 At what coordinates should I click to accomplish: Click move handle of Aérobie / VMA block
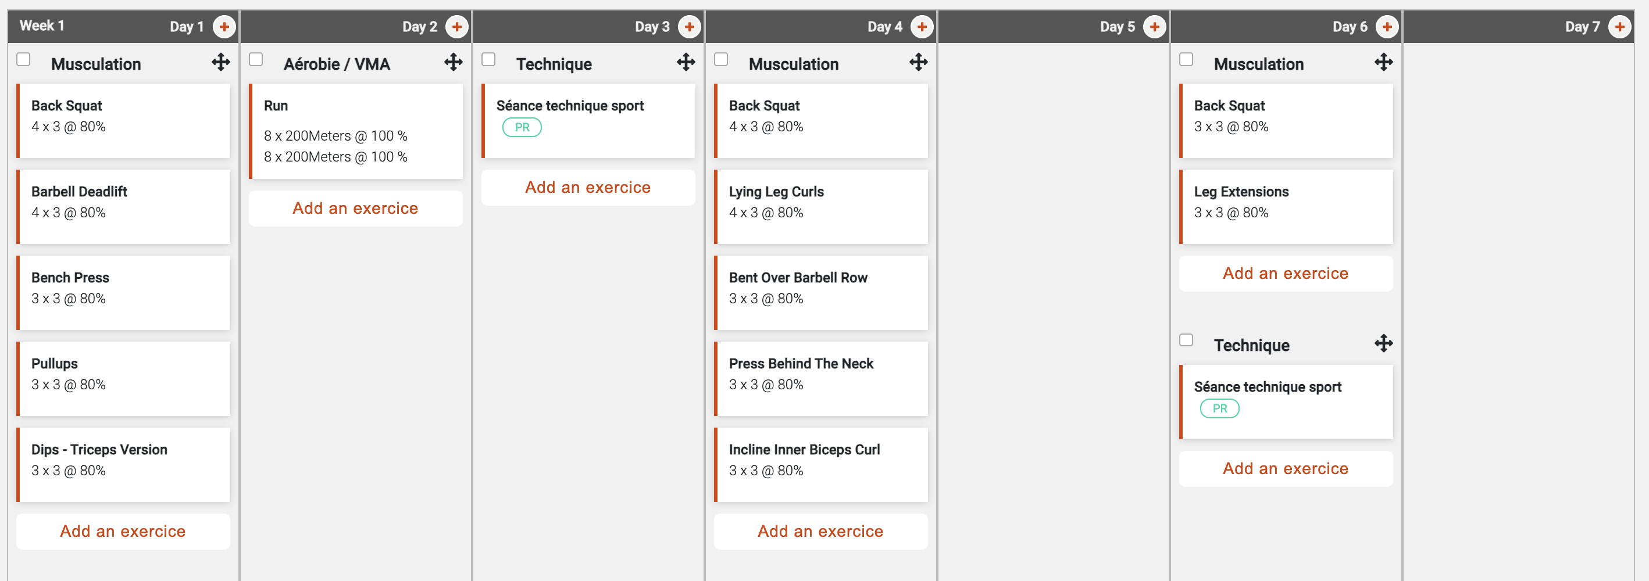point(453,62)
